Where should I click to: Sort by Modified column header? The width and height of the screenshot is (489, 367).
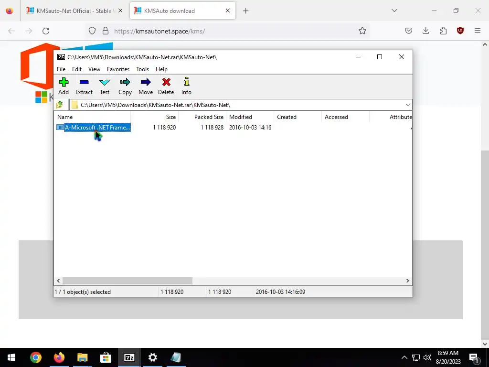pos(250,117)
